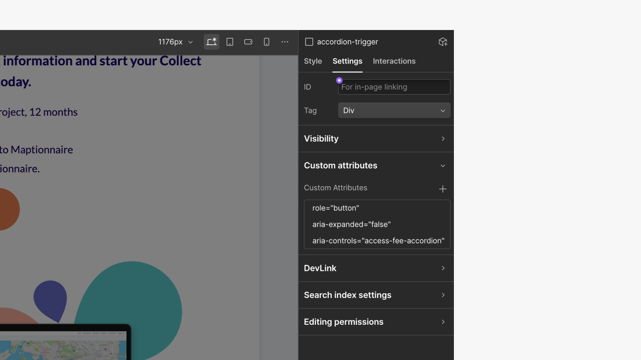Screen dimensions: 641x360
Task: Select the aria-controls attribute row
Action: pos(377,241)
